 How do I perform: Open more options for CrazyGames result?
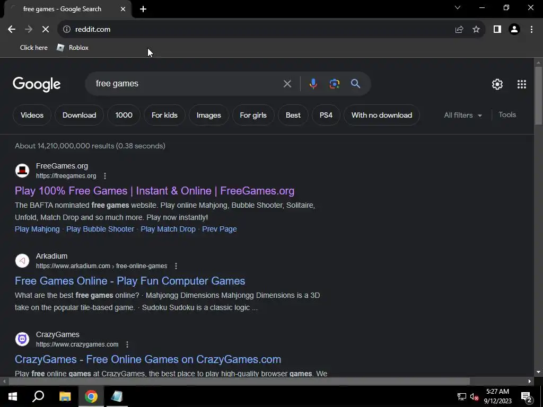[127, 344]
